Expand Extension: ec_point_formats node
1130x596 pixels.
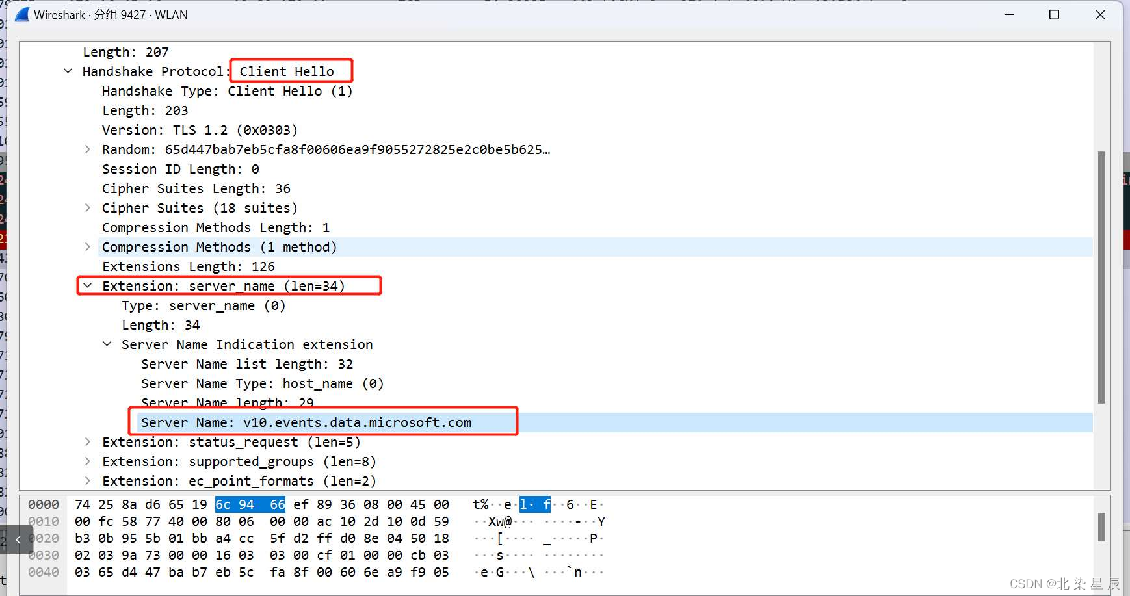(88, 481)
